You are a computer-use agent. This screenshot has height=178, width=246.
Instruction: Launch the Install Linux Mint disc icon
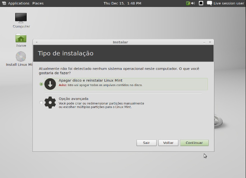(21, 56)
